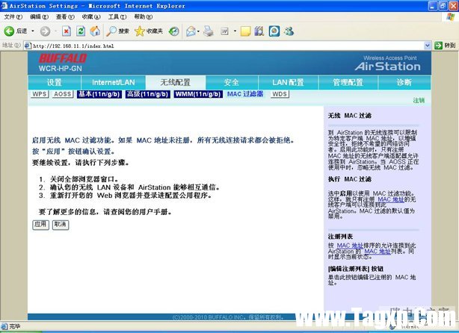Click first MAC 地址 link under 注册列表
Viewport: 459px width, 333px height.
350,246
